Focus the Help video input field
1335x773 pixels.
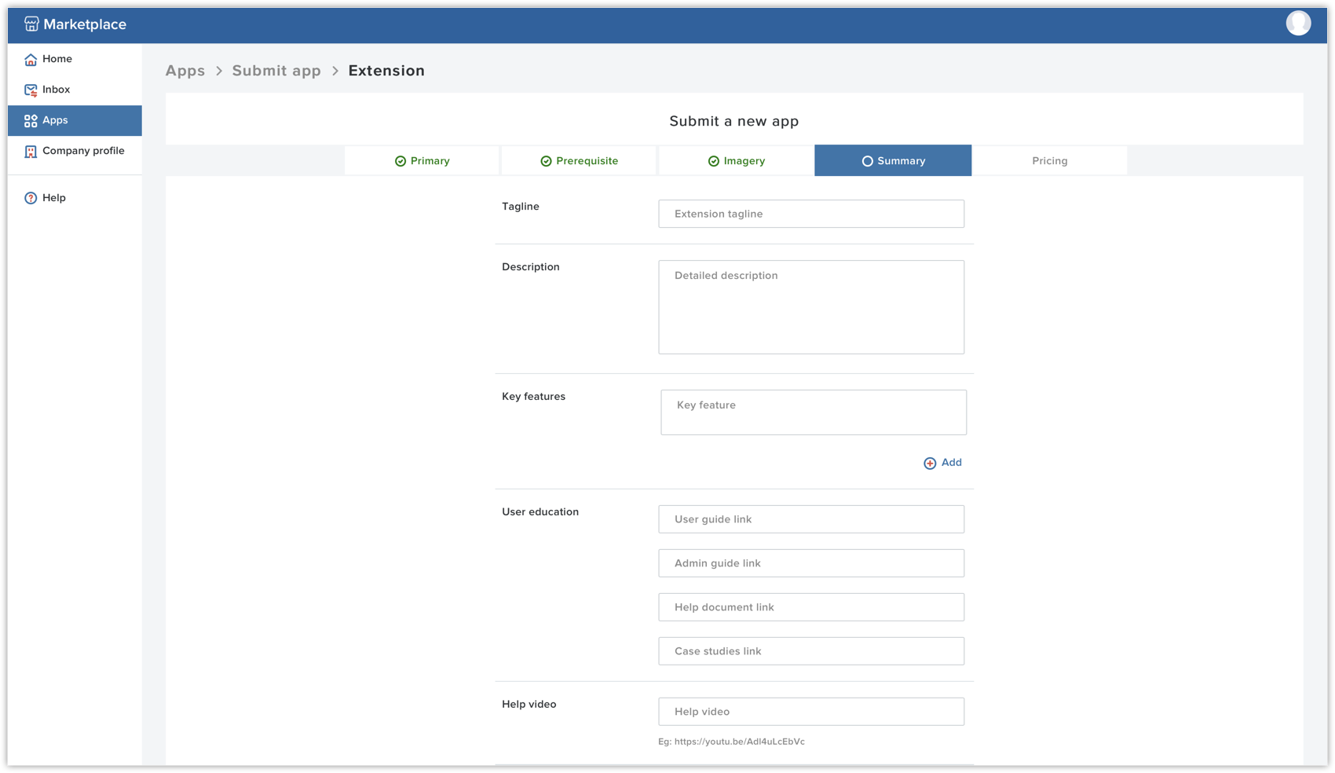coord(811,712)
